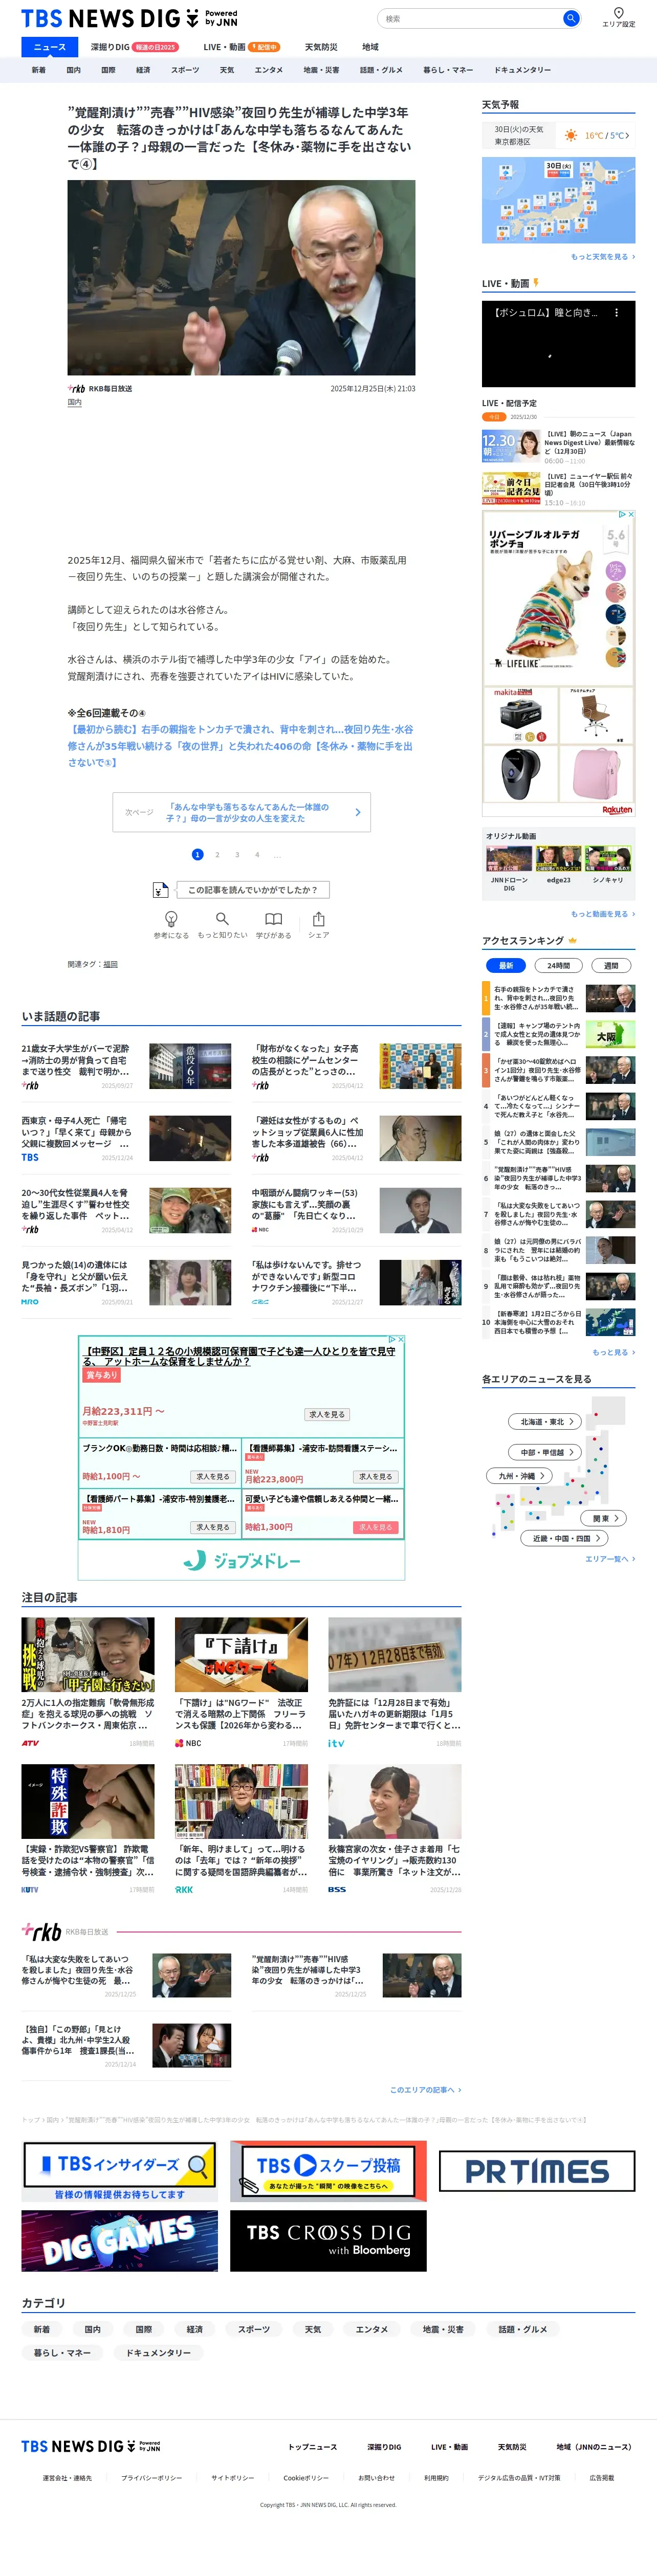Expand 中部・甲信越 area news
This screenshot has height=2576, width=657.
(x=544, y=1452)
